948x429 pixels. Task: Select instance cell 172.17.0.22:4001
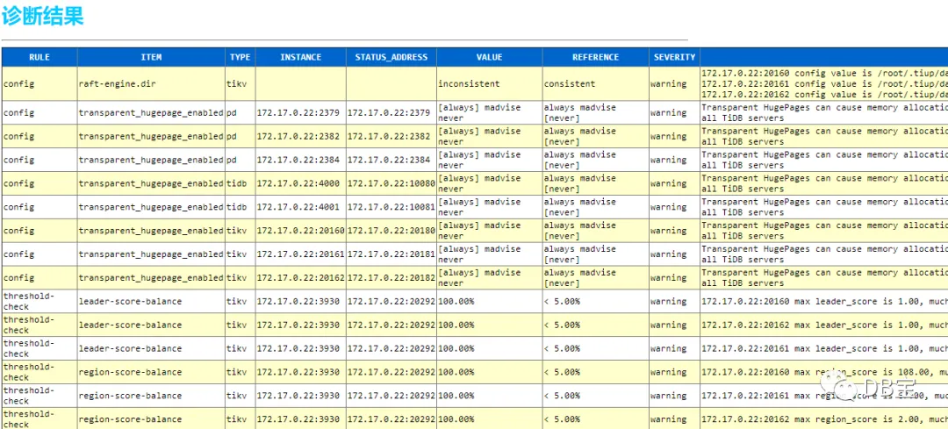click(298, 207)
